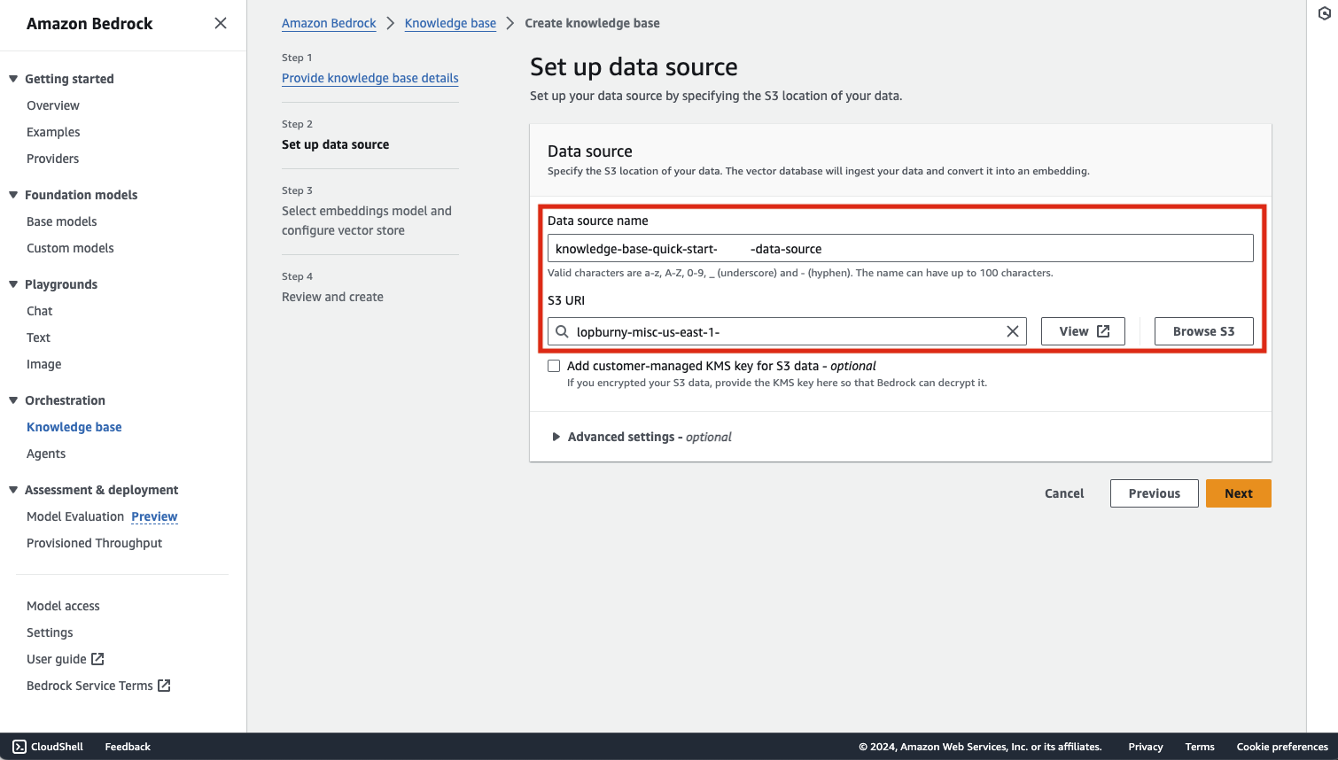Open Browse S3 to pick a bucket
Image resolution: width=1338 pixels, height=760 pixels.
(1203, 330)
